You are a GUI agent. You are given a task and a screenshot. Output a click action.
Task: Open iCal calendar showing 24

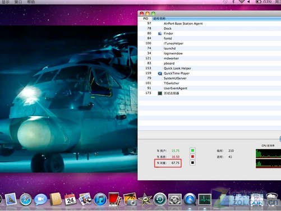click(x=70, y=199)
